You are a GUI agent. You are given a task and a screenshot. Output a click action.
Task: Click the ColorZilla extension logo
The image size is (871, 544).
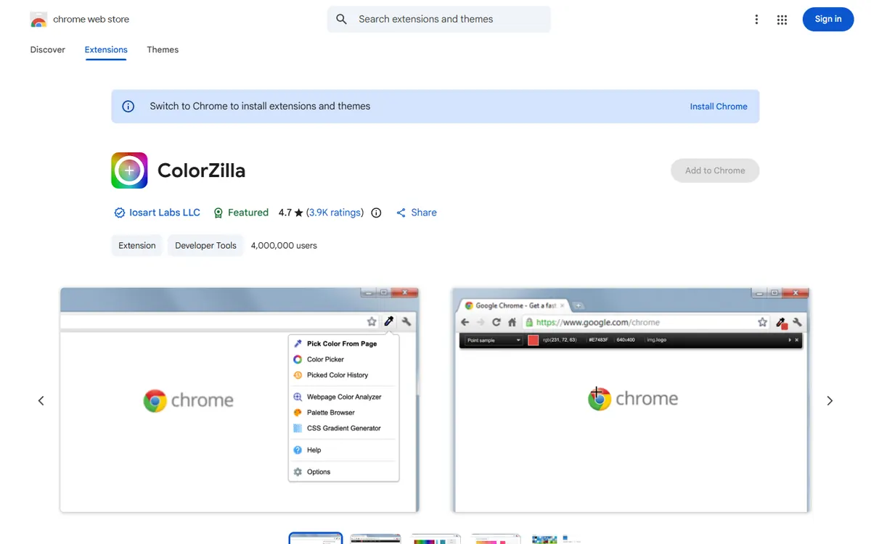tap(129, 170)
